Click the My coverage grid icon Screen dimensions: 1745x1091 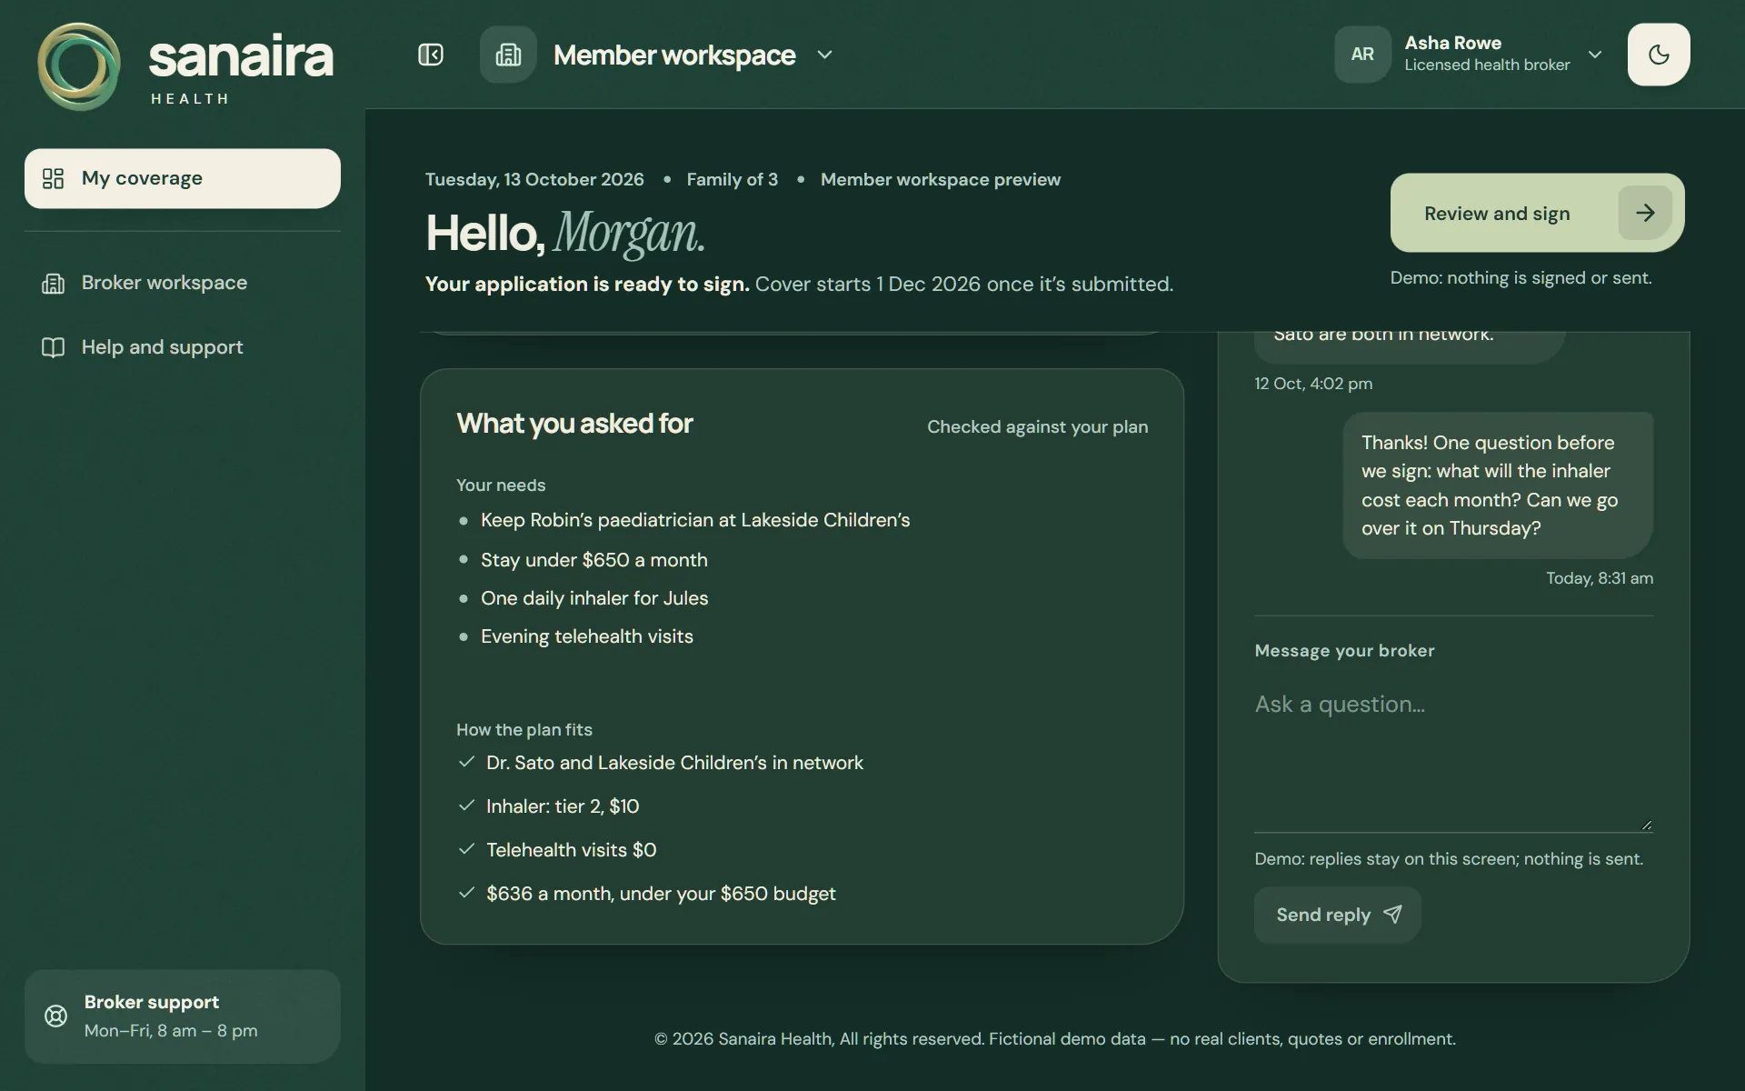click(x=54, y=178)
